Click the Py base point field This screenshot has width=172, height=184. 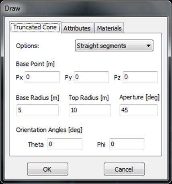coord(91,77)
